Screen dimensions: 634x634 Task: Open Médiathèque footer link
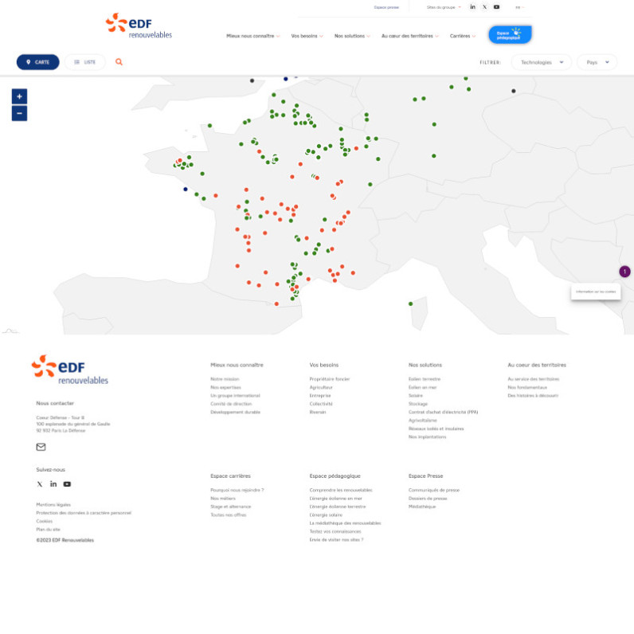422,507
